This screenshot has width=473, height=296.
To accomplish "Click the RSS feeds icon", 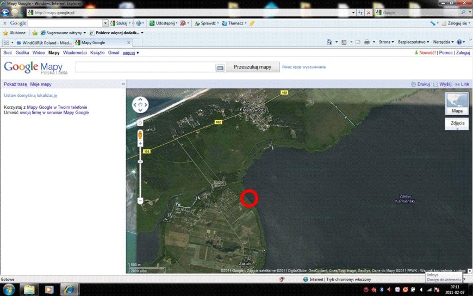I will tap(344, 42).
